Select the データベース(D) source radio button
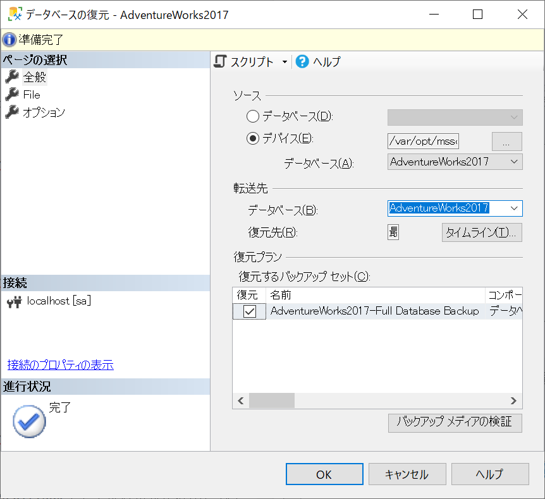This screenshot has height=499, width=545. (x=253, y=116)
